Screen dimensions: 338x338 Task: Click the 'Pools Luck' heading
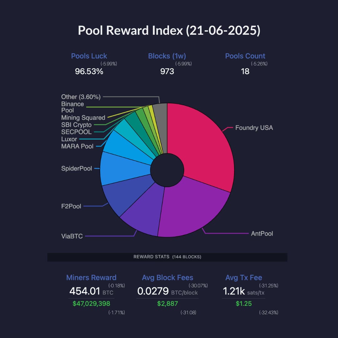[89, 56]
